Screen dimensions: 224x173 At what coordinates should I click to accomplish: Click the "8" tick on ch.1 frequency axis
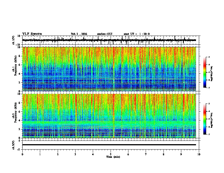pyautogui.click(x=20, y=56)
